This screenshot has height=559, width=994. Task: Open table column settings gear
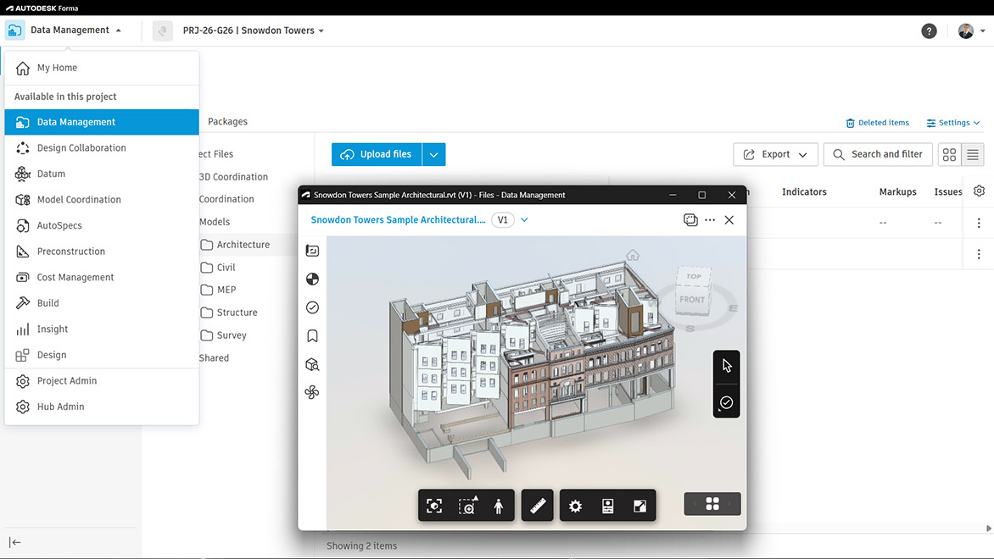click(980, 191)
